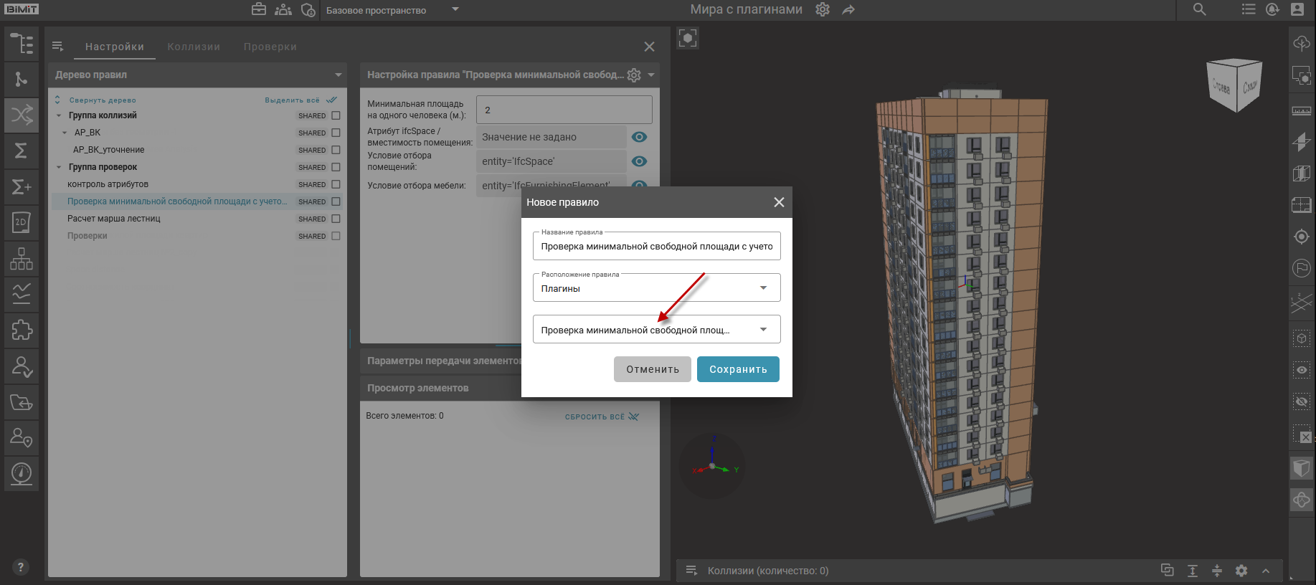Click the sigma summation icon in sidebar
This screenshot has width=1316, height=585.
(x=22, y=151)
